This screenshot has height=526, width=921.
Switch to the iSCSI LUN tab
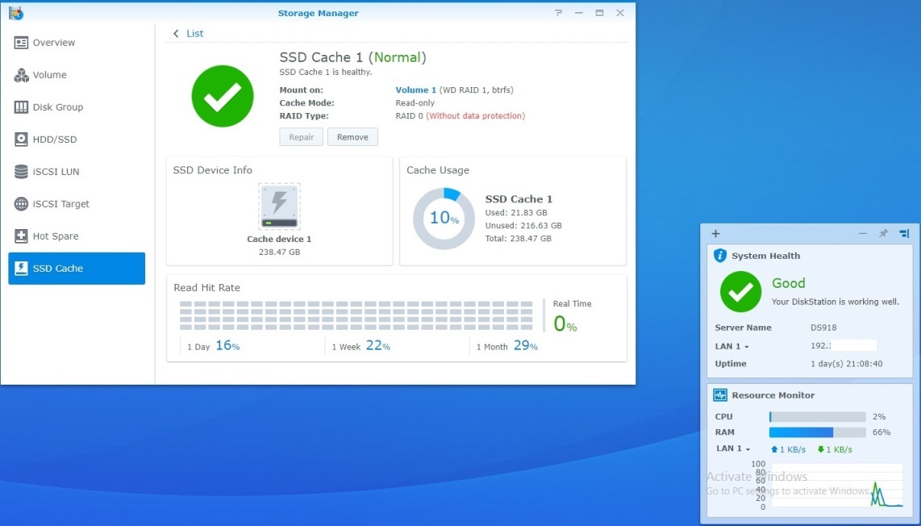pos(77,172)
